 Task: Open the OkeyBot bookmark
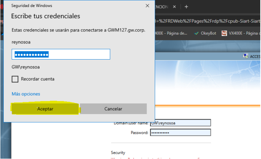coord(208,33)
